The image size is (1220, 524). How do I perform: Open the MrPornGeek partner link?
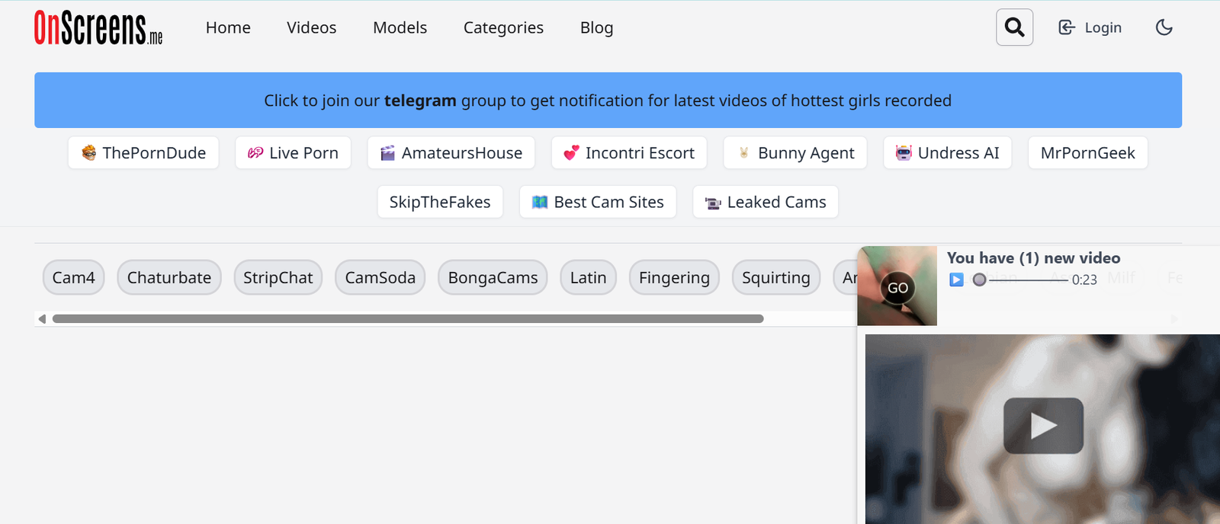pyautogui.click(x=1087, y=153)
